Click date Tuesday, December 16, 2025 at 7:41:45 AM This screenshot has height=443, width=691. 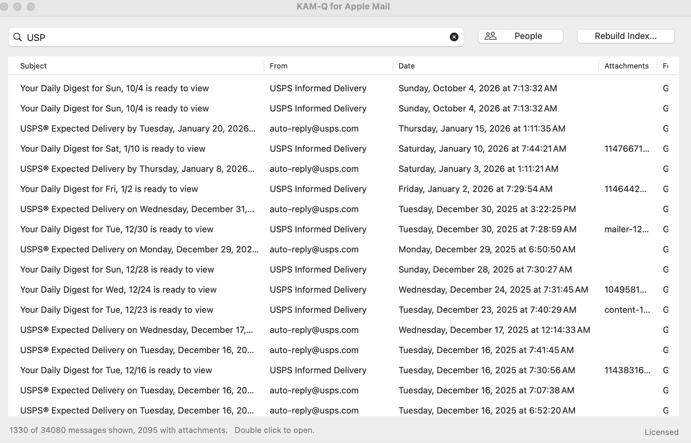(x=486, y=350)
